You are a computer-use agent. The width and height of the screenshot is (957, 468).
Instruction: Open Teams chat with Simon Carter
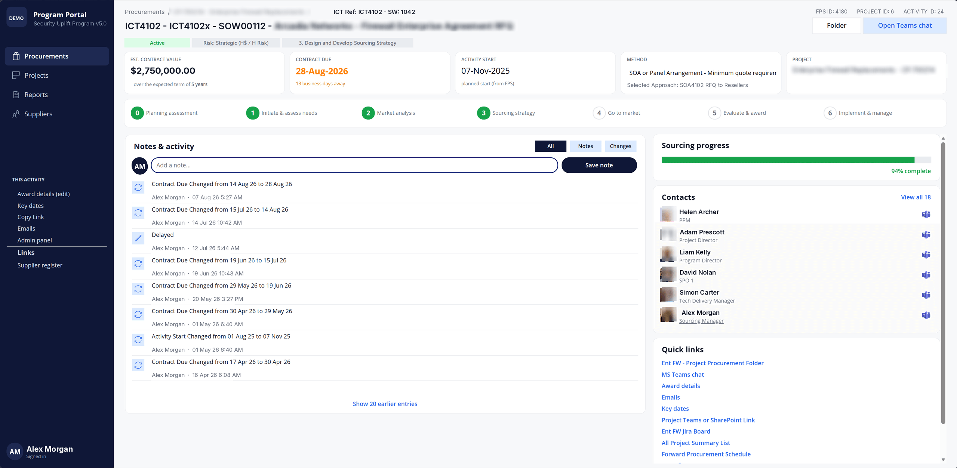click(x=926, y=295)
